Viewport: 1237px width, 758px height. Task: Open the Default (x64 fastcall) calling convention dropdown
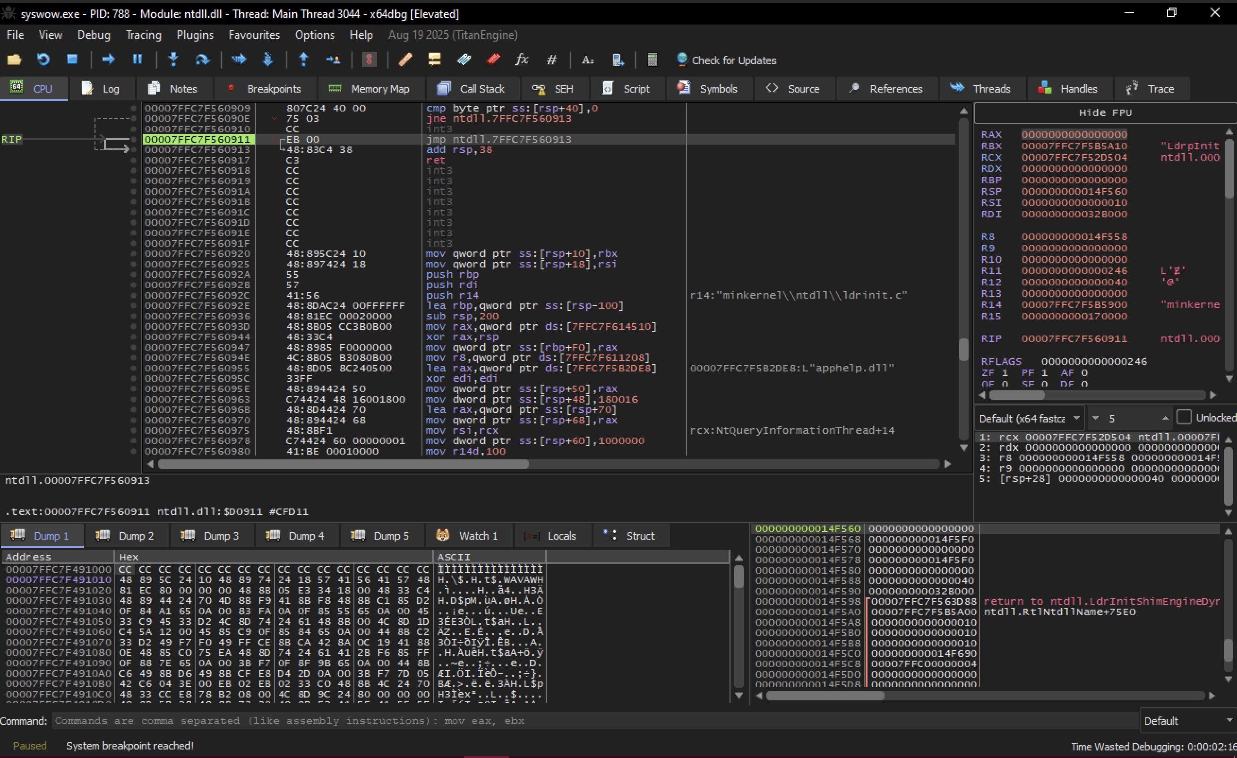1029,418
